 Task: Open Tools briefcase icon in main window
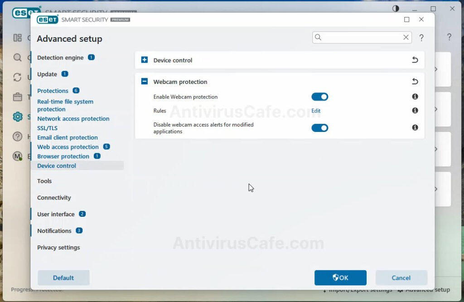[18, 97]
